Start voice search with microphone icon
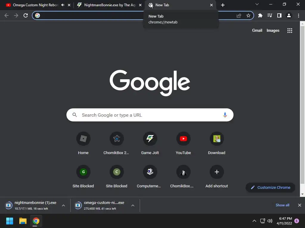Image resolution: width=305 pixels, height=228 pixels. 225,115
